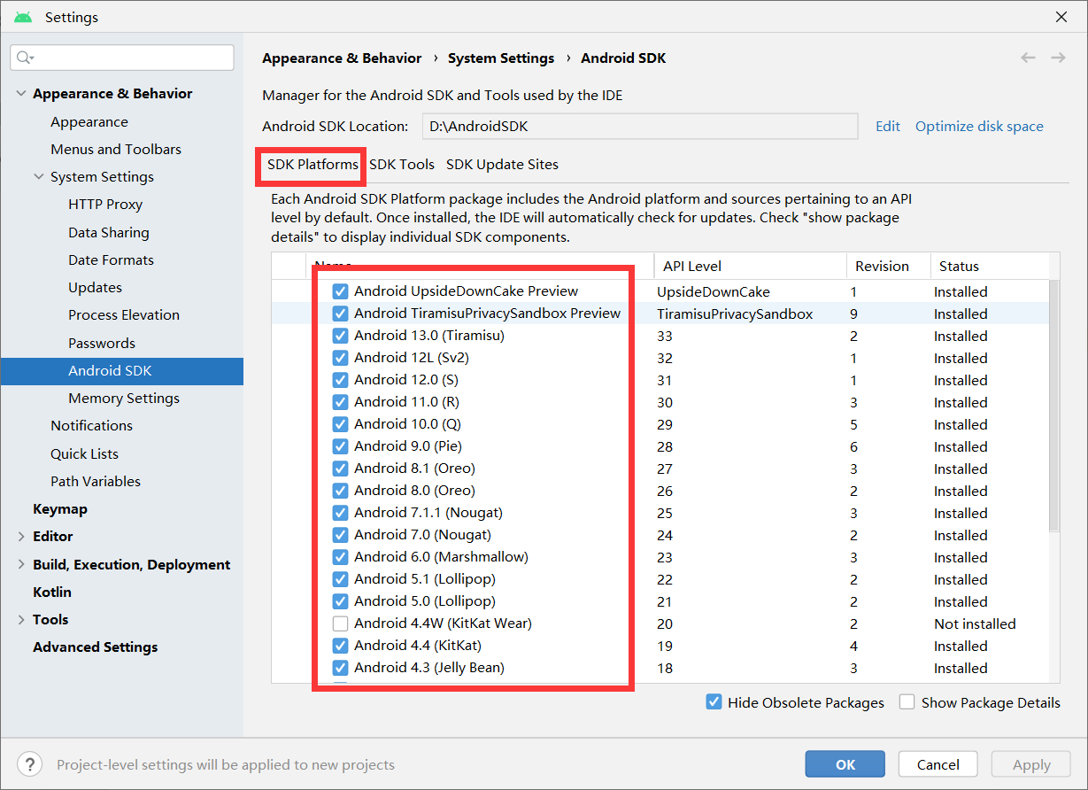Click API level 33 cell
1088x790 pixels.
click(x=665, y=337)
